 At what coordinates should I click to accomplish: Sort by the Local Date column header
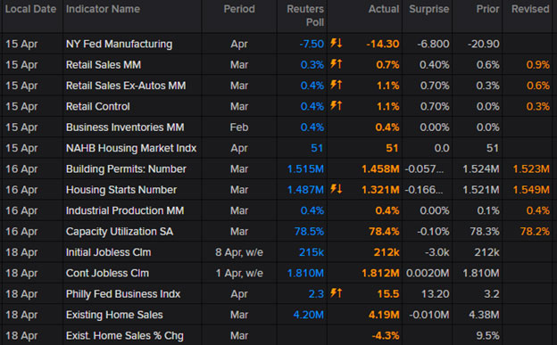coord(30,9)
